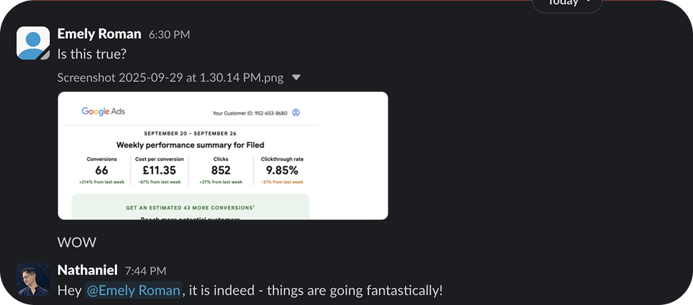Click the screenshot file name label
The image size is (693, 305).
(170, 77)
